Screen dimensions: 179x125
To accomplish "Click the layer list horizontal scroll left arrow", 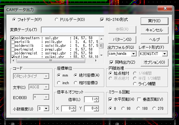I will [13, 60].
